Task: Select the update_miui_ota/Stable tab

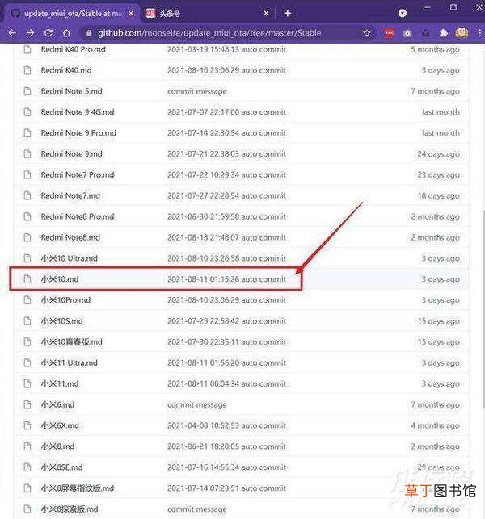Action: pos(72,13)
